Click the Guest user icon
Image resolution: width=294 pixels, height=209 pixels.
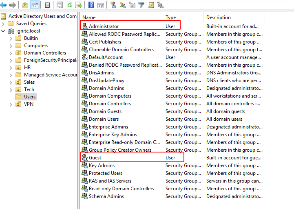pos(85,157)
